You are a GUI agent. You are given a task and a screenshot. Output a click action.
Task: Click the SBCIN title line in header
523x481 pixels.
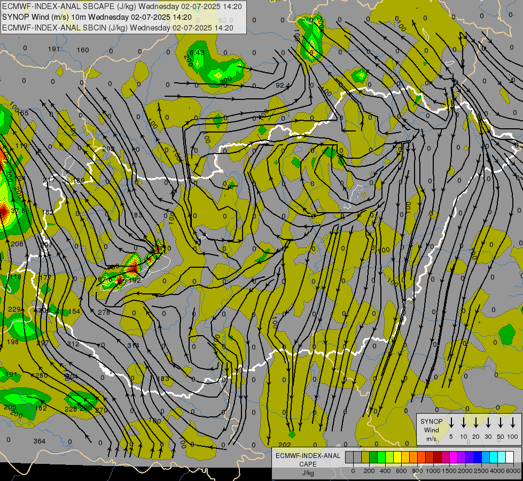click(x=118, y=28)
